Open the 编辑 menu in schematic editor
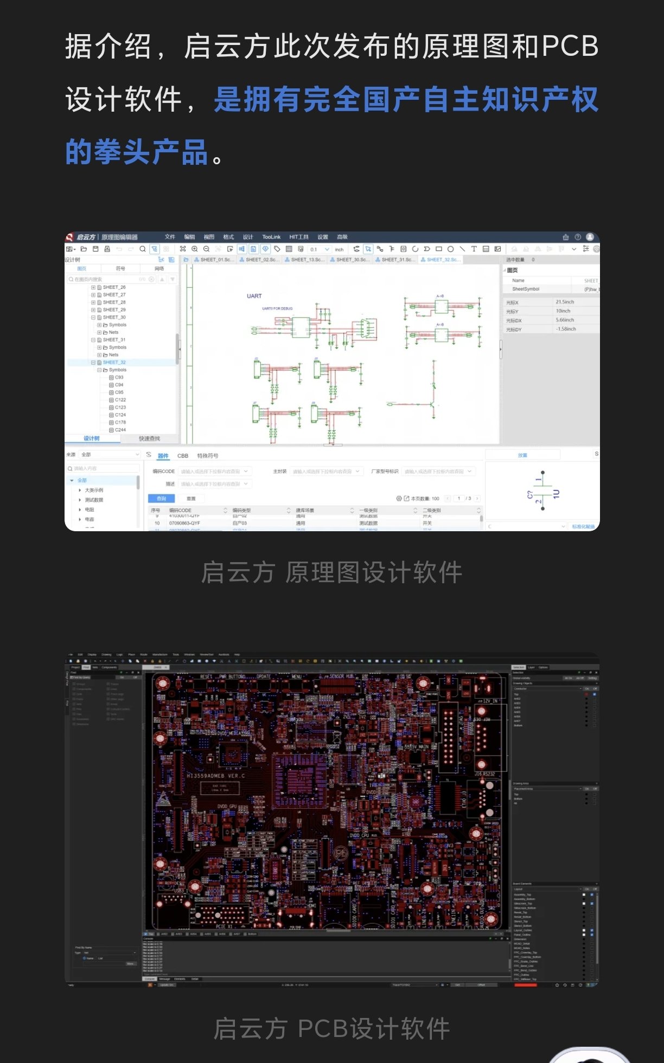The height and width of the screenshot is (1063, 664). click(x=189, y=237)
